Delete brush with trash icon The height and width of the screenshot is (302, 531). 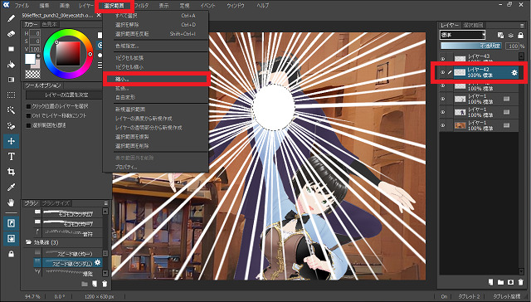pos(105,284)
